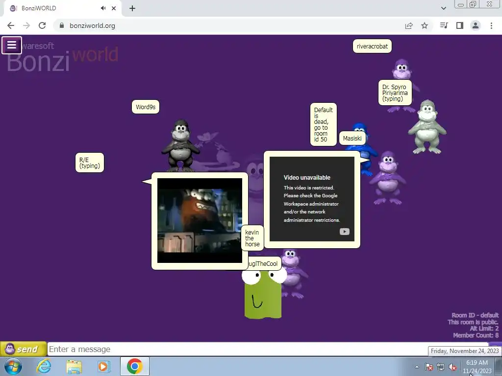The height and width of the screenshot is (376, 502).
Task: Open the BonziWORLD hamburger menu
Action: click(12, 45)
